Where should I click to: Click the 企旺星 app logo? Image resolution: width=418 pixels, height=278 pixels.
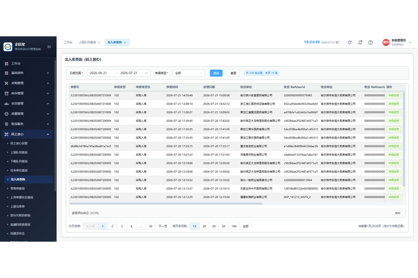(x=8, y=47)
